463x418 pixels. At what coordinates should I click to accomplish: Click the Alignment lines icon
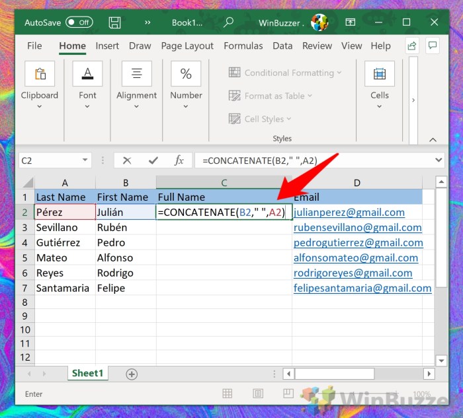137,74
